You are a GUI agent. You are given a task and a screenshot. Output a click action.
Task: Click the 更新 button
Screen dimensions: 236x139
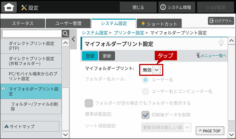point(107,56)
